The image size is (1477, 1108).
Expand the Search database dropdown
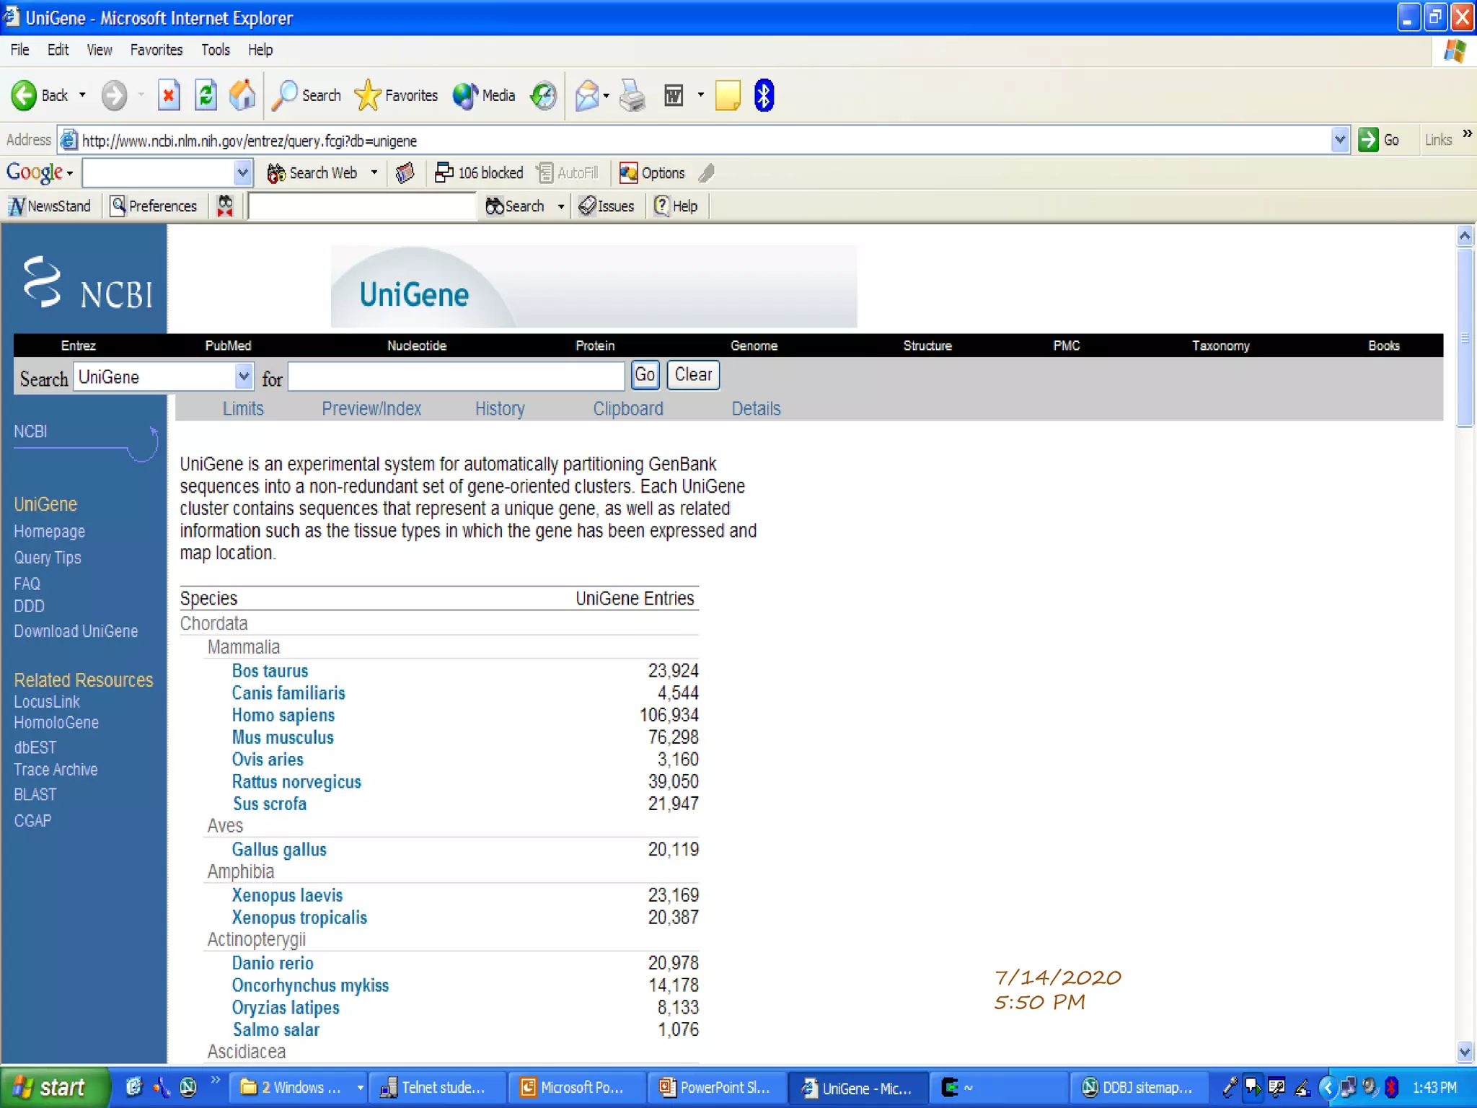244,377
